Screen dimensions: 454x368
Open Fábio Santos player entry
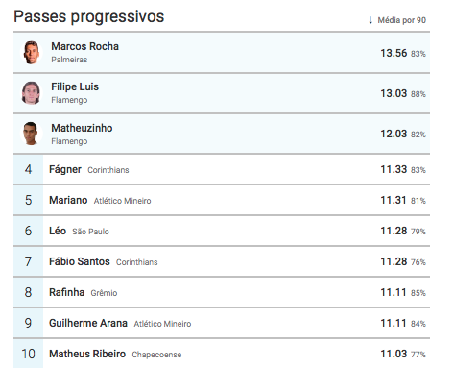click(80, 261)
